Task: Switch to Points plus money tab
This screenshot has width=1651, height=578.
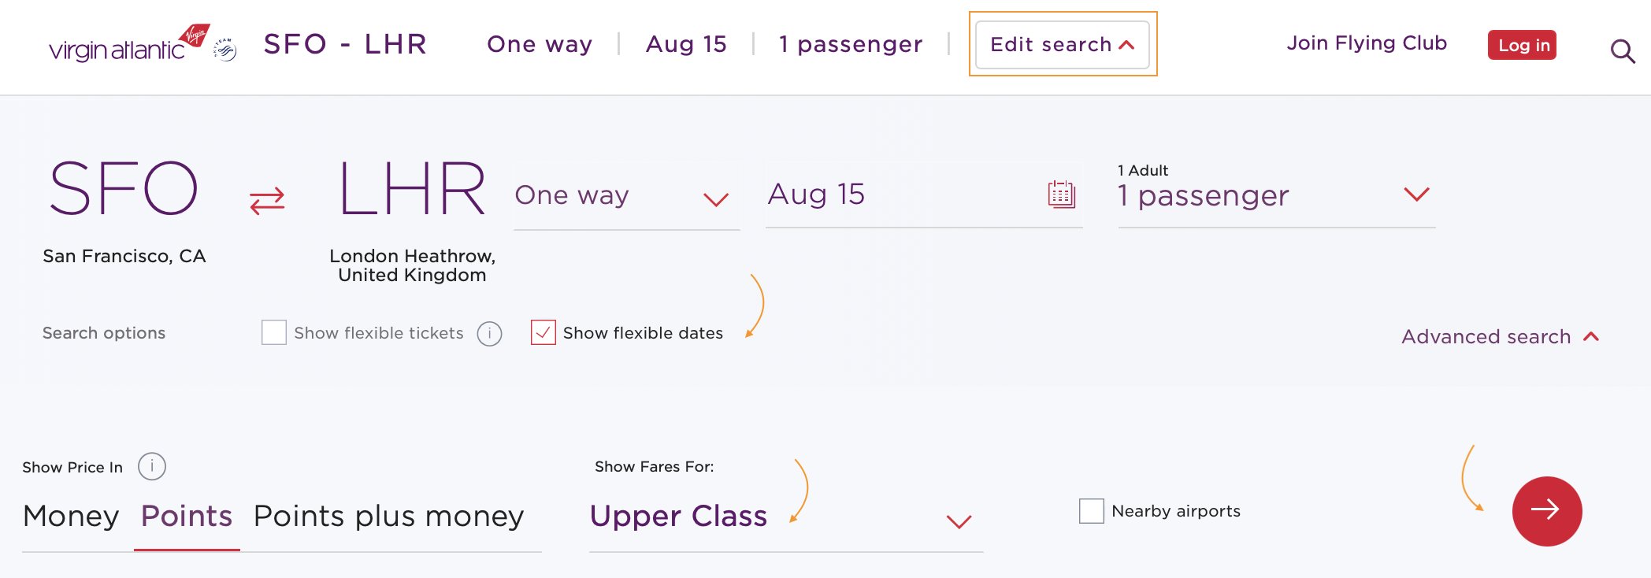Action: click(x=388, y=517)
